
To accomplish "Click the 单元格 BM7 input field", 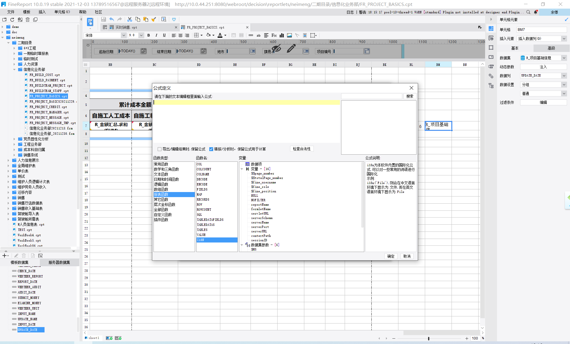I will pyautogui.click(x=541, y=30).
